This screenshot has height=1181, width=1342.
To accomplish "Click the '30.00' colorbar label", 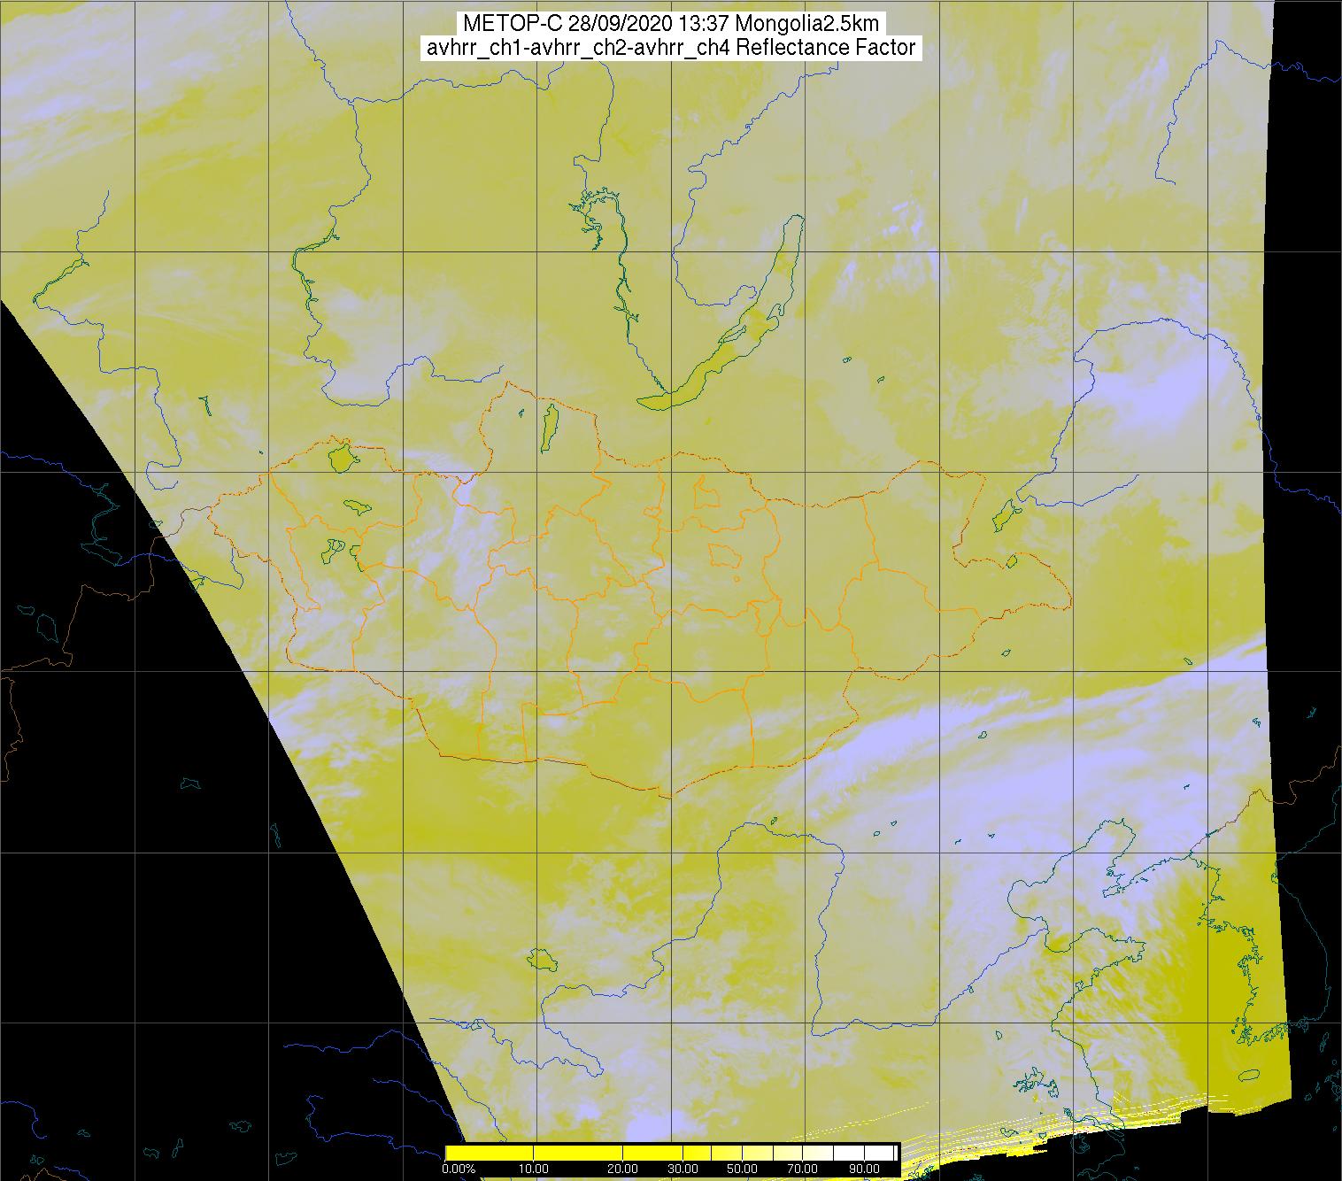I will pyautogui.click(x=683, y=1169).
